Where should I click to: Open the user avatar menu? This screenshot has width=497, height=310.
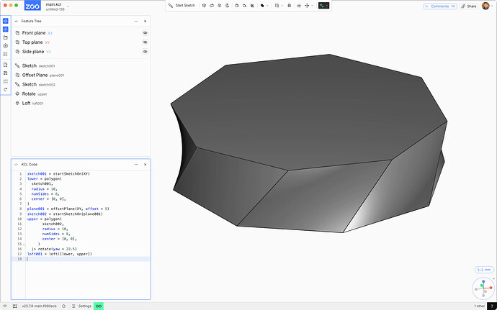tap(485, 6)
